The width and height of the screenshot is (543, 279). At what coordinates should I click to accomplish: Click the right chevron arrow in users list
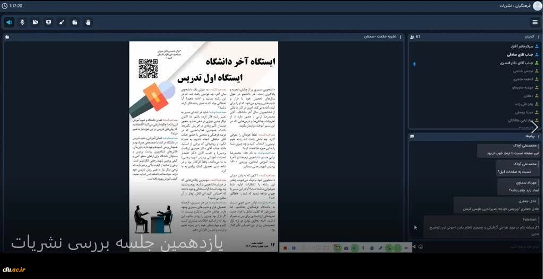point(535,127)
